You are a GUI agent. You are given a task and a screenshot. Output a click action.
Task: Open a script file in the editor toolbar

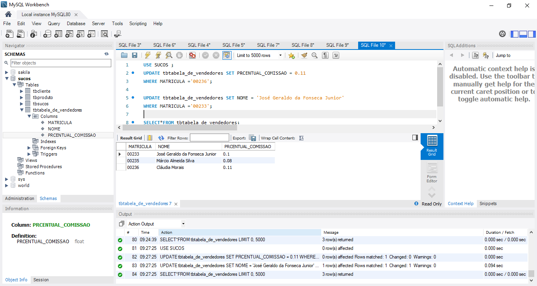coord(124,55)
